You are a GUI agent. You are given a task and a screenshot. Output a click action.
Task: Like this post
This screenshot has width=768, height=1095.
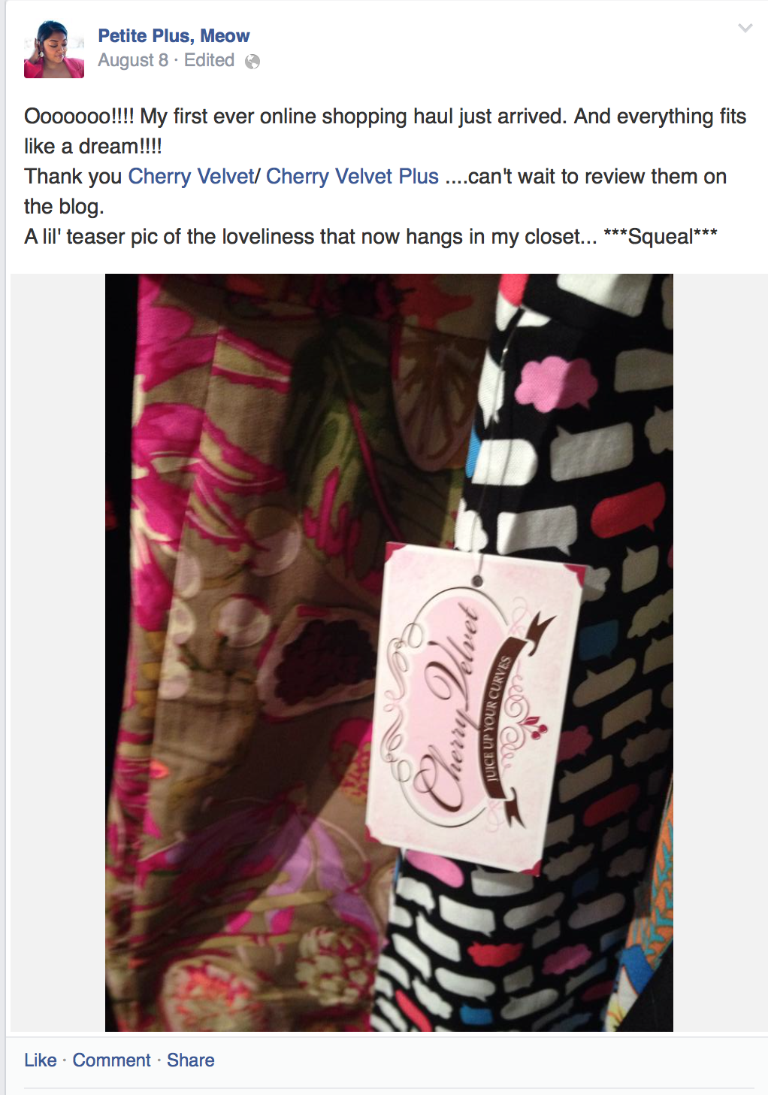coord(41,1060)
